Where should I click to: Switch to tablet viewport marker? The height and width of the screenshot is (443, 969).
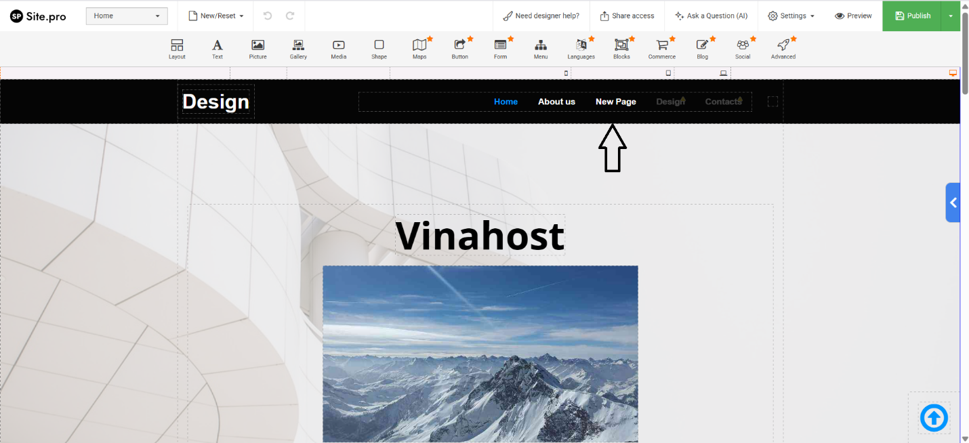click(x=668, y=73)
